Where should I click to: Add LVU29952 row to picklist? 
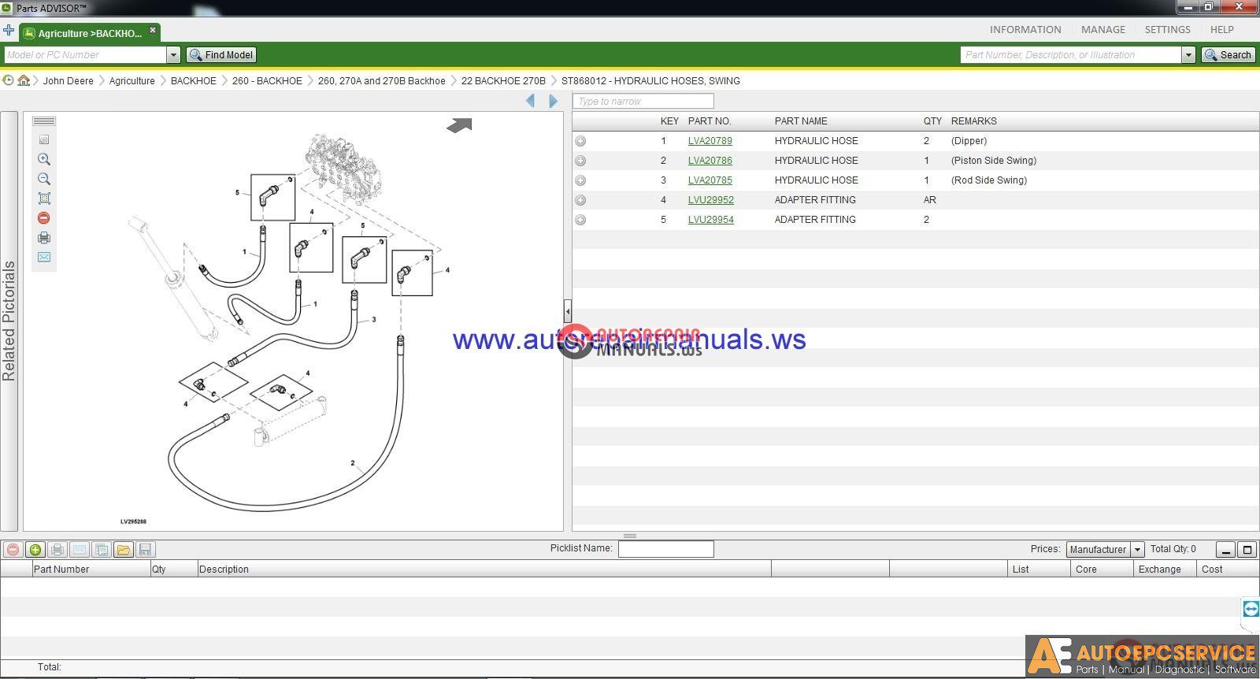click(x=580, y=200)
